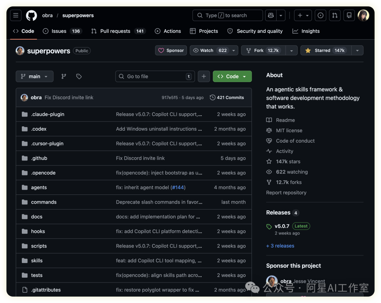Open the green Code dropdown button
Image resolution: width=381 pixels, height=303 pixels.
[x=232, y=76]
